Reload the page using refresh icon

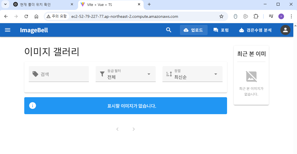pyautogui.click(x=26, y=16)
